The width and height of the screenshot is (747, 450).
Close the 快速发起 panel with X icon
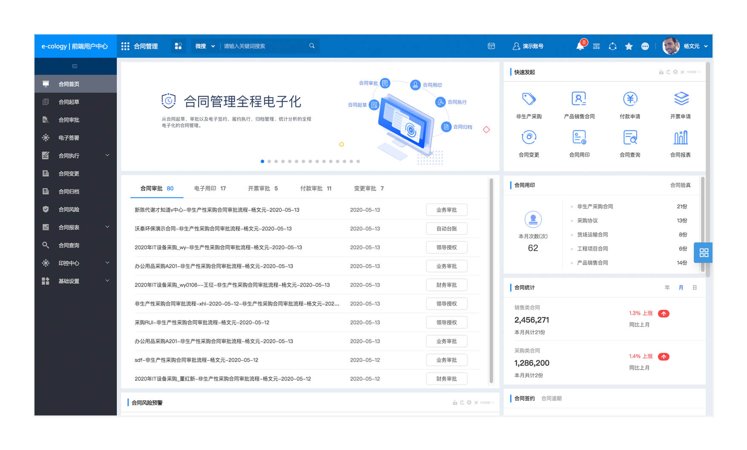(x=682, y=72)
